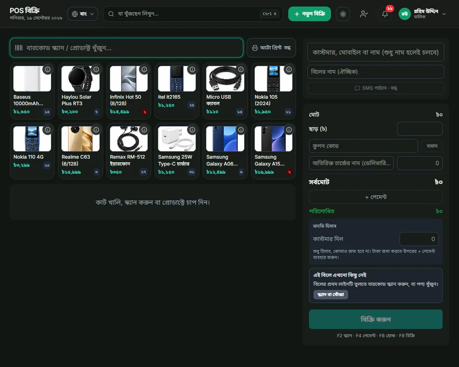
Task: Click নতুন বিক্রি button
Action: [x=309, y=14]
